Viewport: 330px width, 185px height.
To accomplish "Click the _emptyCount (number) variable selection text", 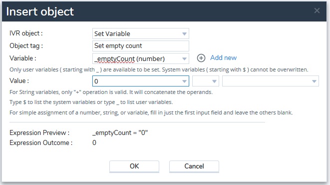I will click(129, 59).
